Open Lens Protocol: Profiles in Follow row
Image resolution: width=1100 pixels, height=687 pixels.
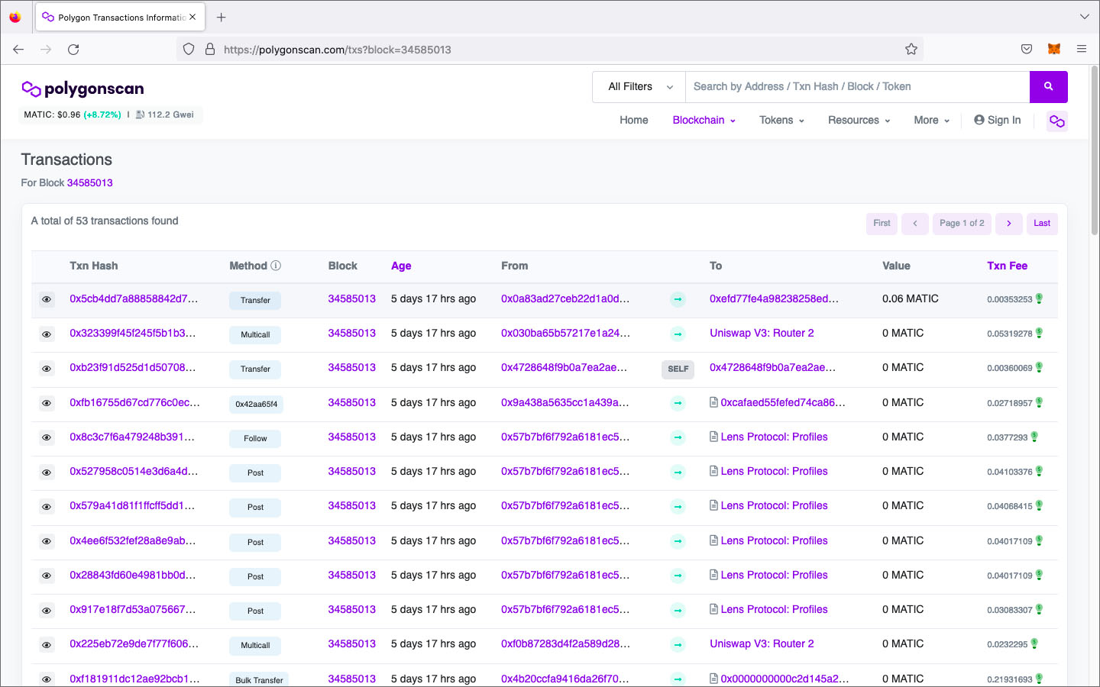pyautogui.click(x=774, y=437)
